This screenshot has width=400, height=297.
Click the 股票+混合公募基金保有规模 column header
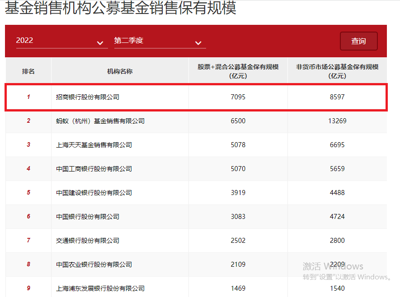tap(238, 71)
